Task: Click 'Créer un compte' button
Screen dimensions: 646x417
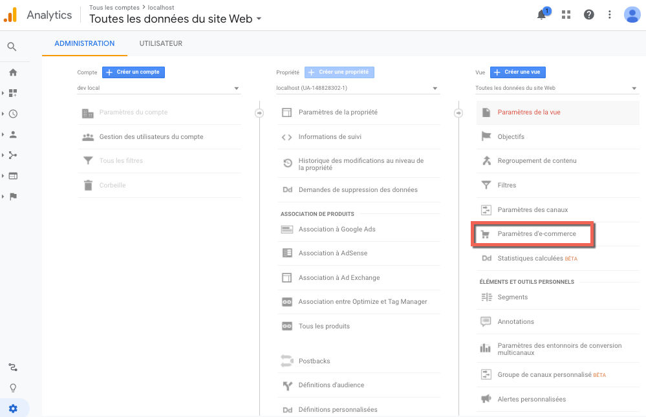Action: (x=134, y=72)
